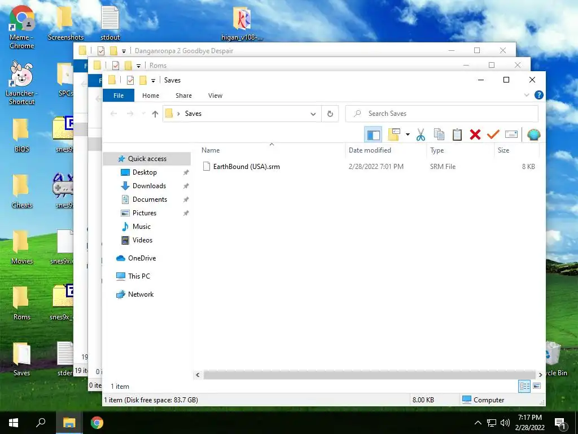Viewport: 578px width, 434px height.
Task: Sort by the Type column header
Action: pos(460,150)
